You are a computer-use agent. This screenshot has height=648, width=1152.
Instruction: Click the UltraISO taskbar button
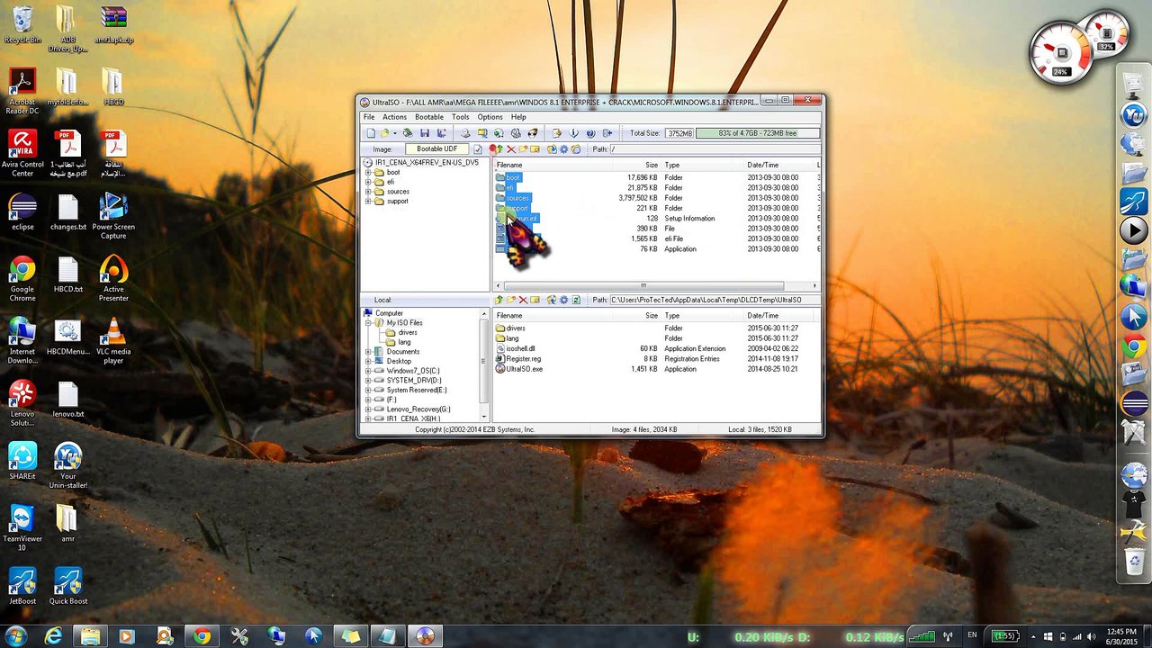point(426,635)
